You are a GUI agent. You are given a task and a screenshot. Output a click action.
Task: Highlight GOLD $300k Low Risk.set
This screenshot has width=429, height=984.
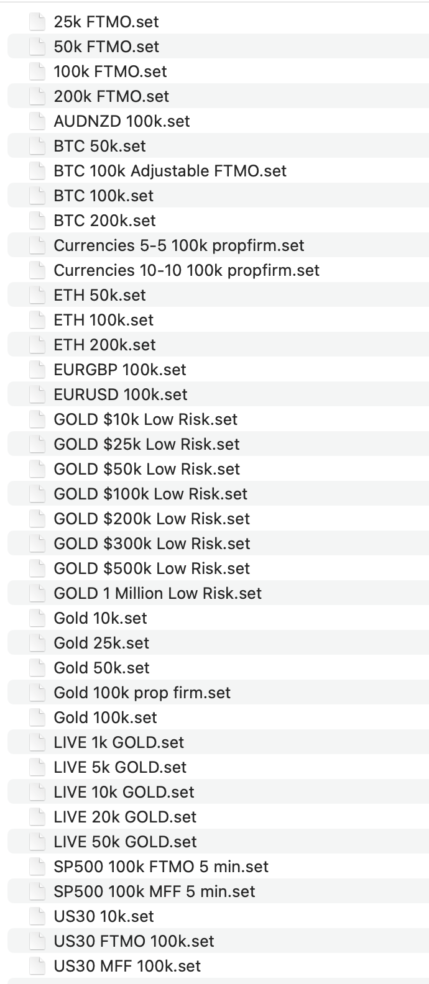152,544
